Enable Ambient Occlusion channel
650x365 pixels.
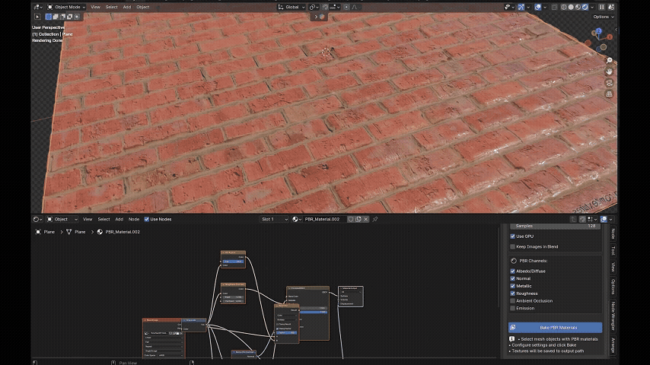pyautogui.click(x=513, y=301)
